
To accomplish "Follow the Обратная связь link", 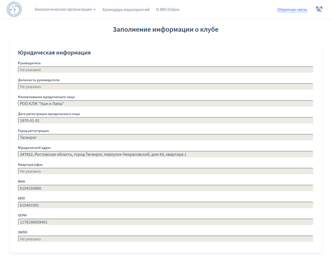I will click(292, 10).
